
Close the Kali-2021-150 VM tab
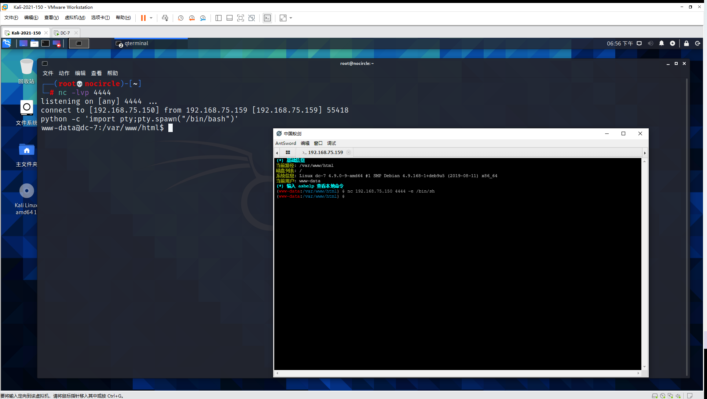[x=46, y=33]
